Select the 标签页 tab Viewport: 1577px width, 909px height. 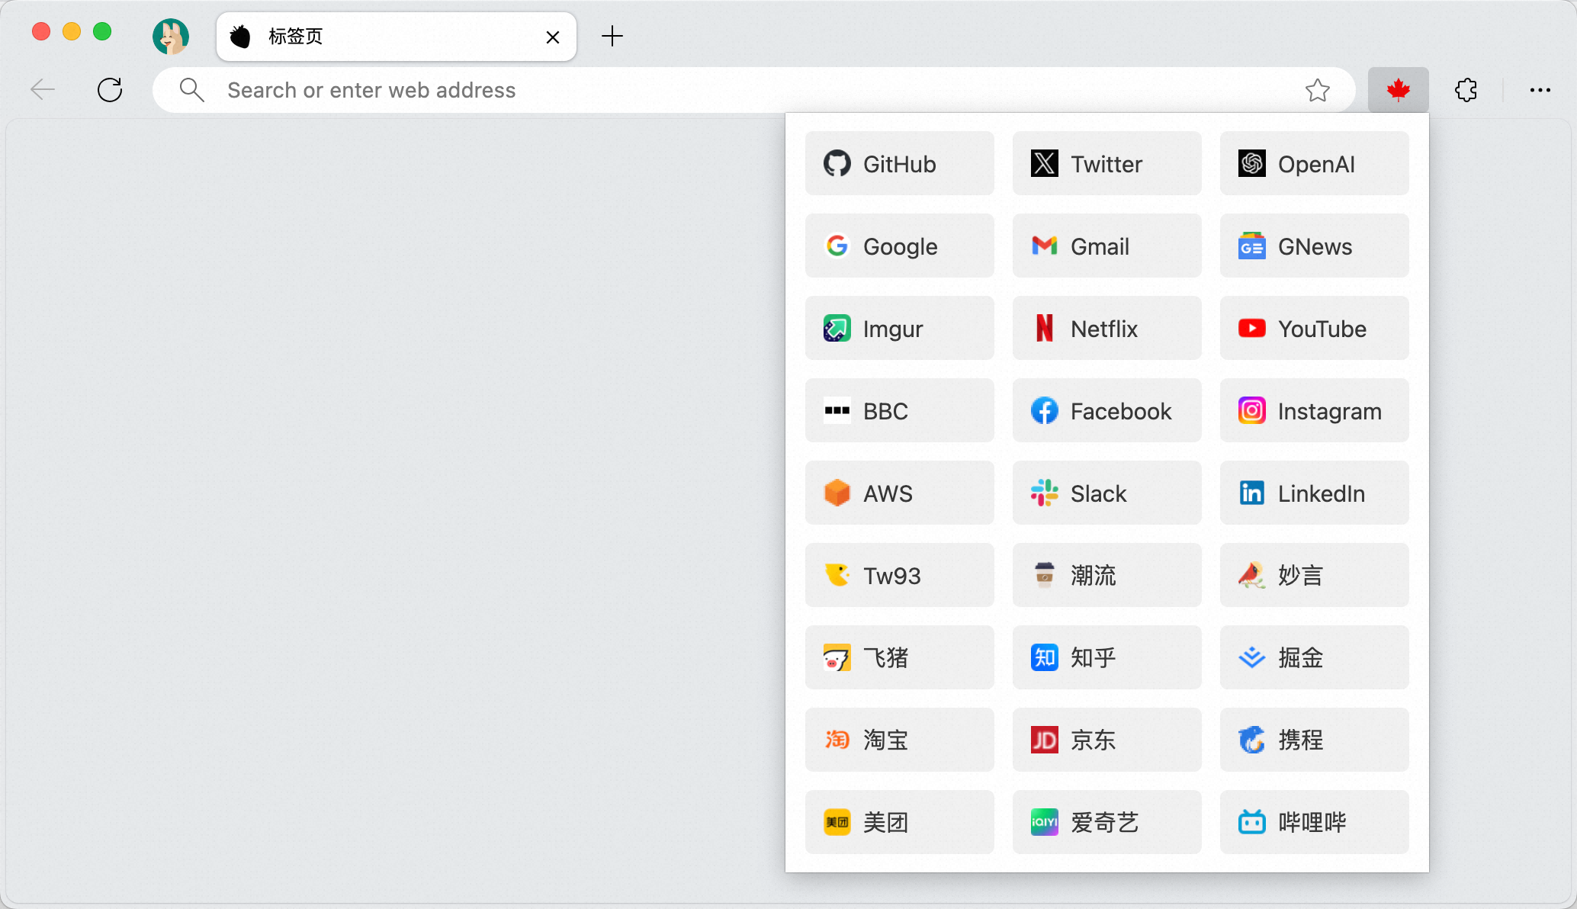tap(381, 37)
